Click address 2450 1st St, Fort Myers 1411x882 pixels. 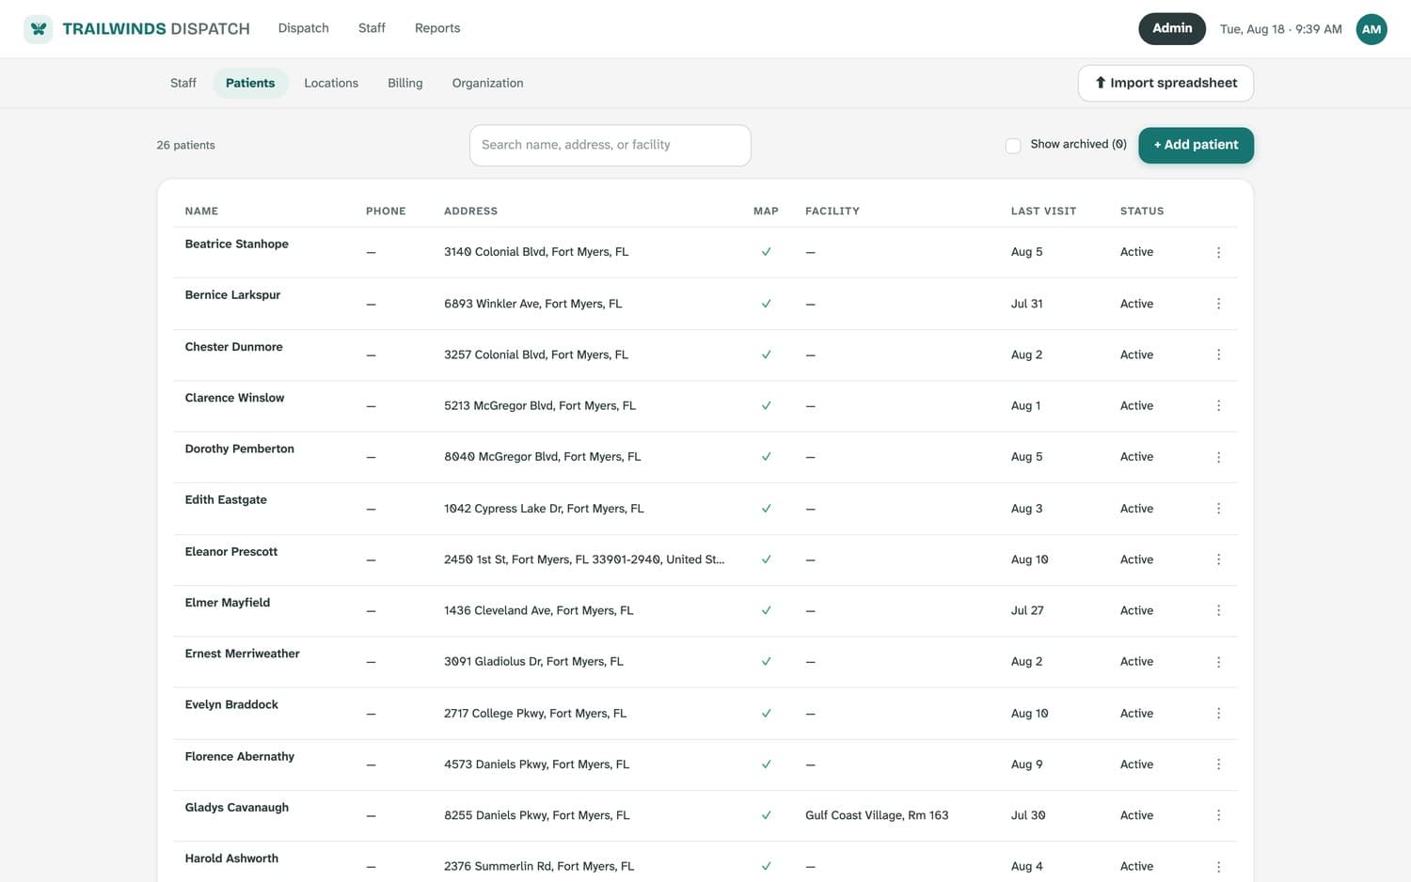pos(584,559)
